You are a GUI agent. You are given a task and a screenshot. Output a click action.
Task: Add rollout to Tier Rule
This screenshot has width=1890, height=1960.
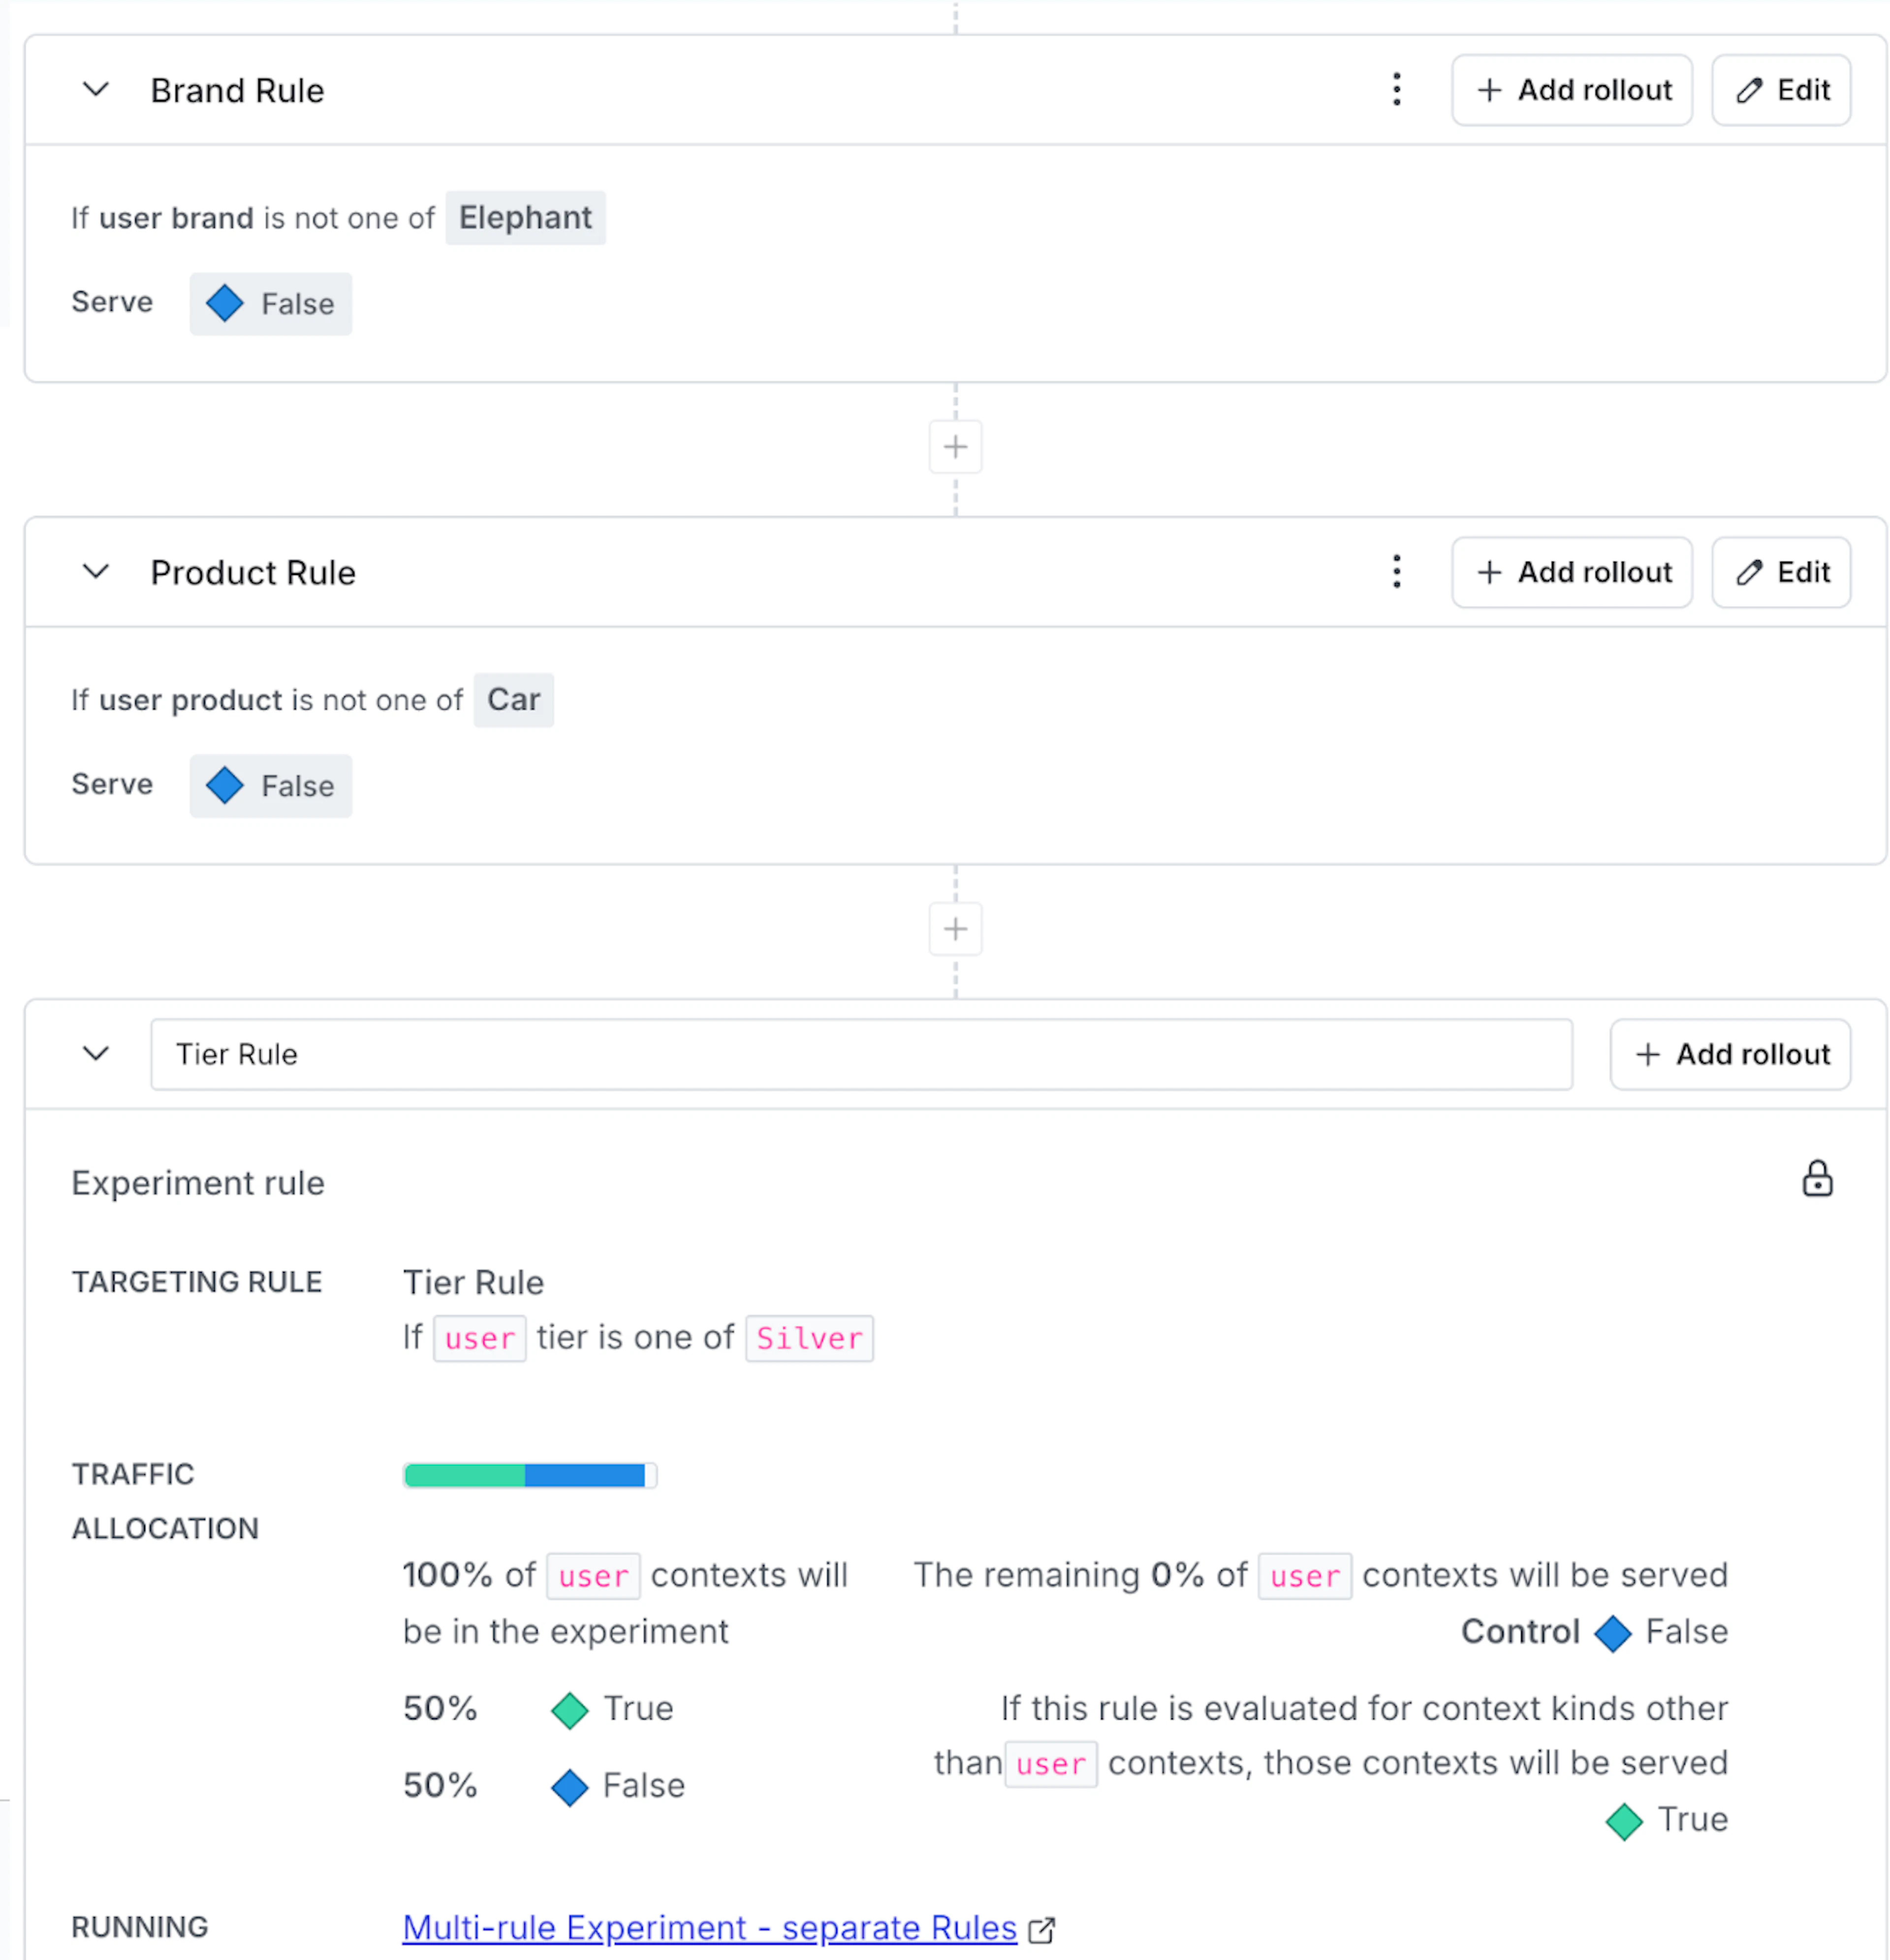[x=1729, y=1054]
